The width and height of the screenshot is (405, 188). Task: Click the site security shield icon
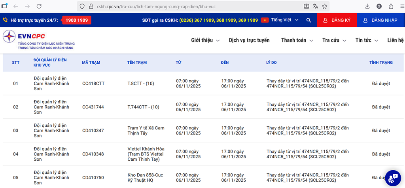(x=82, y=7)
